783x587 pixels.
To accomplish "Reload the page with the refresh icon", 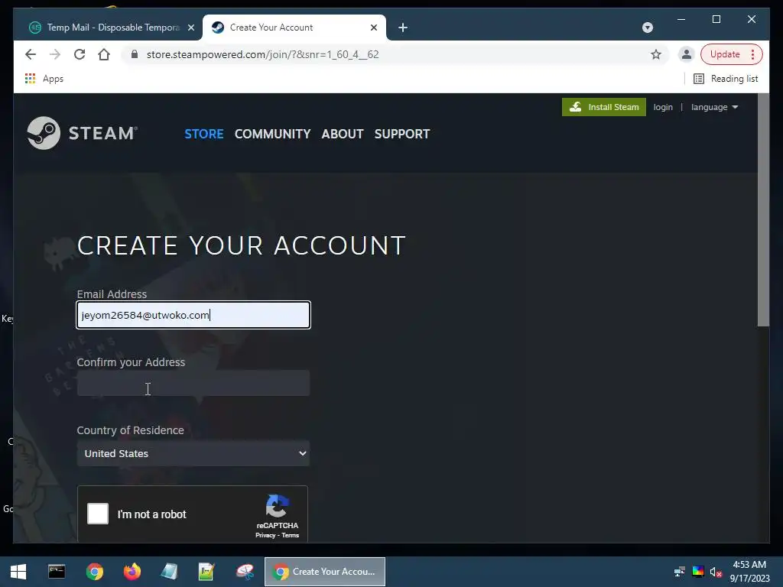I will pyautogui.click(x=80, y=54).
